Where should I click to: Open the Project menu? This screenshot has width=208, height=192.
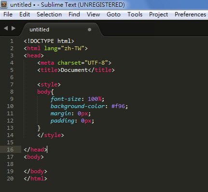point(158,14)
